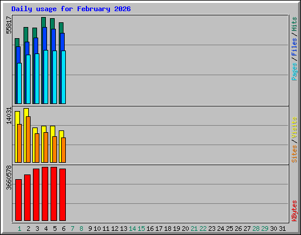This screenshot has height=235, width=301.
Task: Click day 9 on the x-axis
Action: [x=90, y=229]
